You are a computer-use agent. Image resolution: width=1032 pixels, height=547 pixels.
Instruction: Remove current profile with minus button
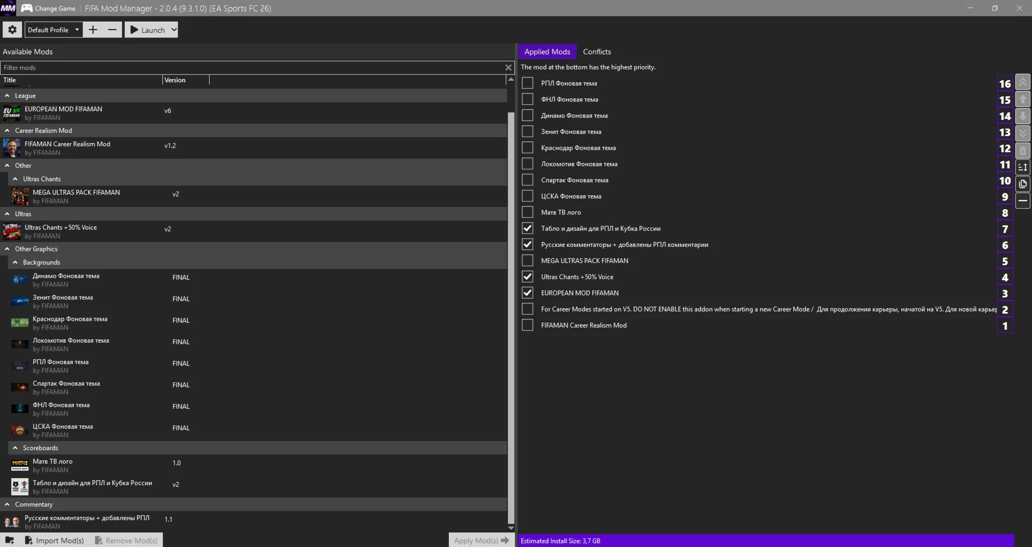pos(112,30)
